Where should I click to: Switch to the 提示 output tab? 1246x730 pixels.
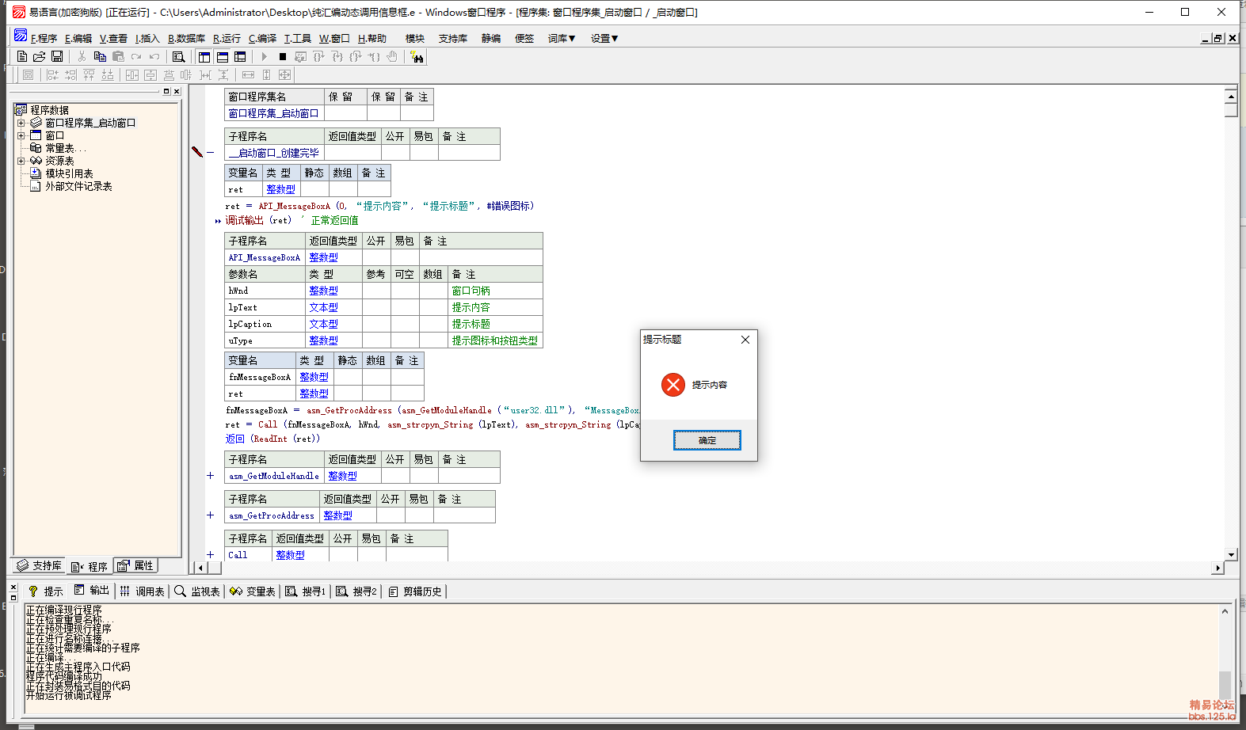click(x=46, y=591)
